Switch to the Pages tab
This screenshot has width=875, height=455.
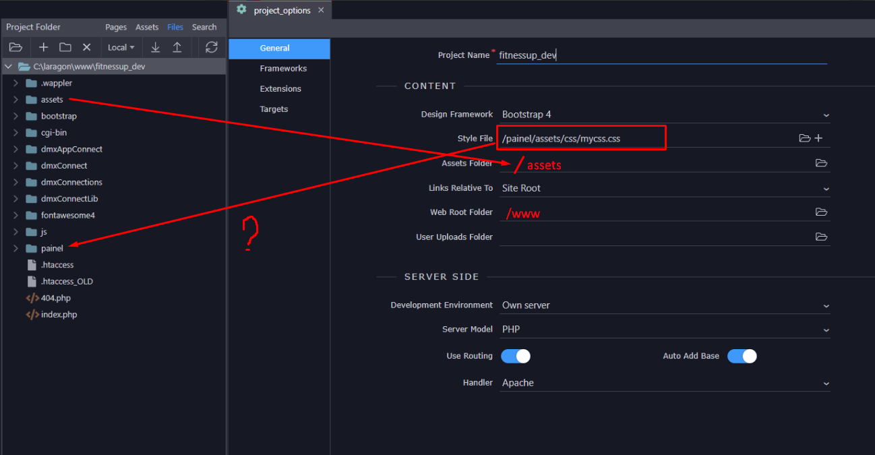[116, 27]
